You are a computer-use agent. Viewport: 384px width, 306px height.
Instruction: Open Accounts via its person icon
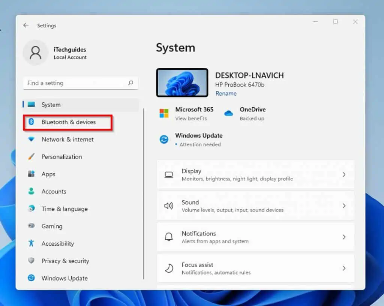[31, 191]
